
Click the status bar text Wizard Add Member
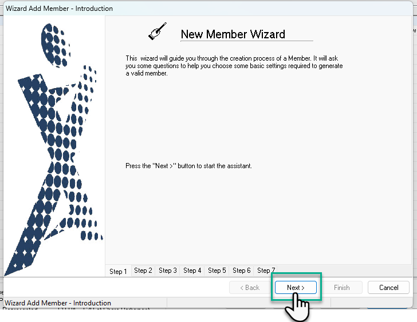click(58, 303)
